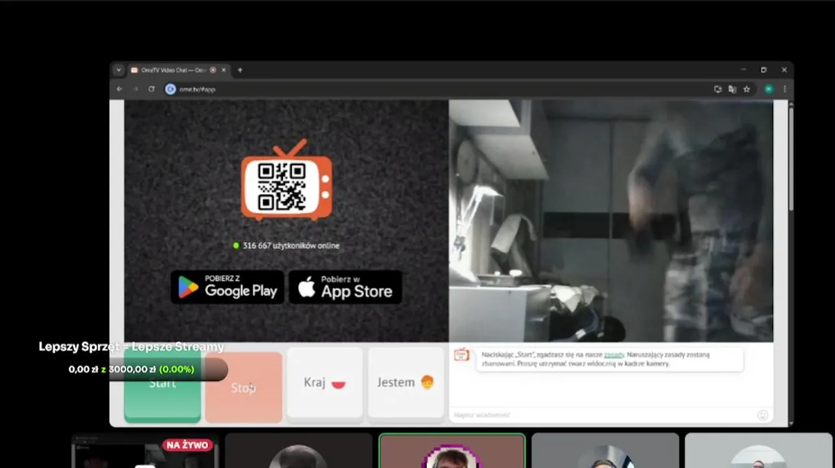
Task: Open the Chrome profile avatar
Action: (x=769, y=89)
